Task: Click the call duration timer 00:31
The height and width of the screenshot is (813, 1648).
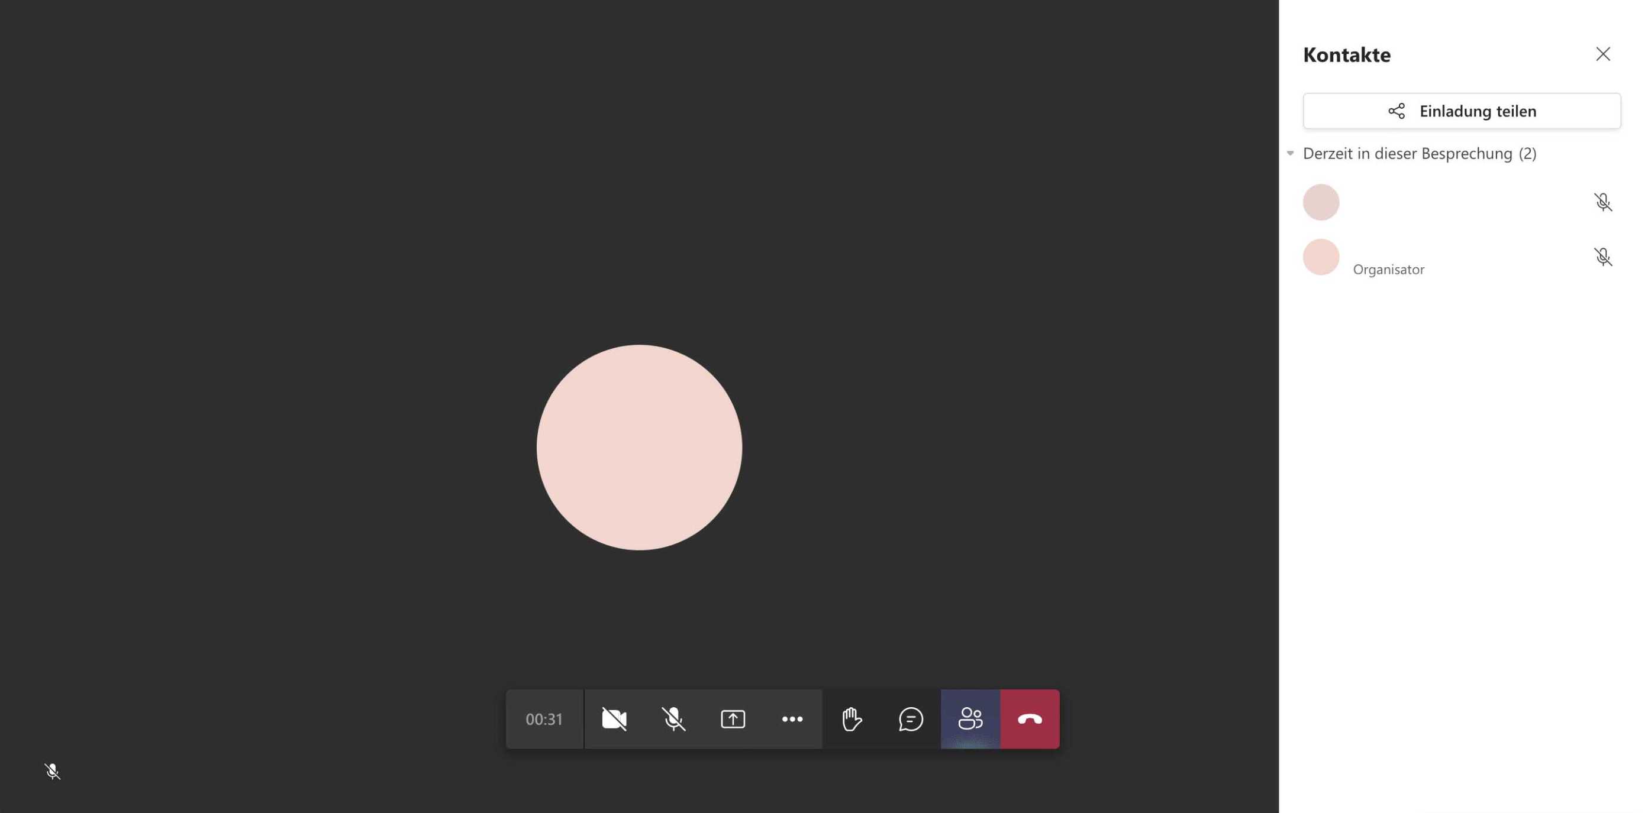Action: [544, 719]
